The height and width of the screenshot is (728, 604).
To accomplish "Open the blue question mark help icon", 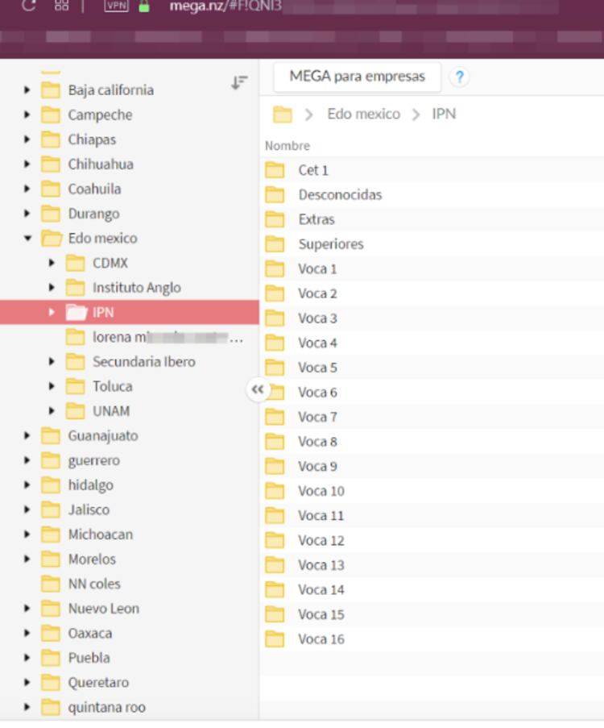I will (x=459, y=77).
